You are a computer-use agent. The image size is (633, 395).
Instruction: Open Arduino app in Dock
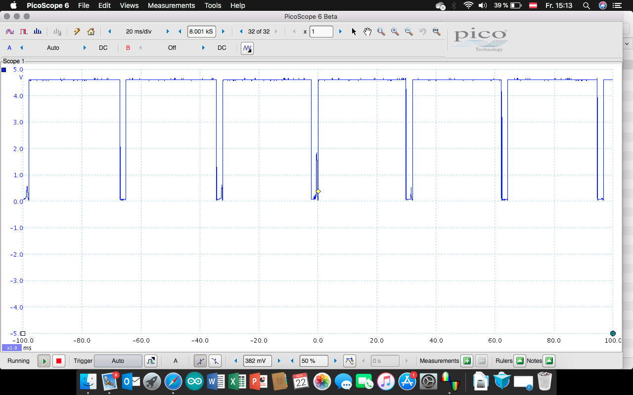pos(195,382)
